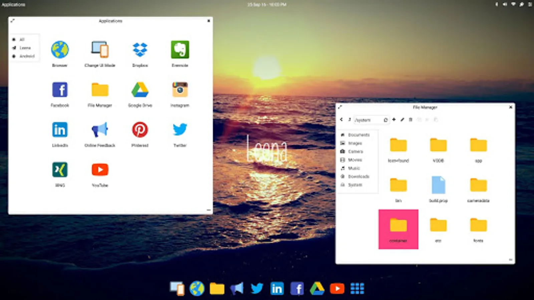The width and height of the screenshot is (534, 300).
Task: Go up one folder level in File Manager
Action: click(349, 119)
